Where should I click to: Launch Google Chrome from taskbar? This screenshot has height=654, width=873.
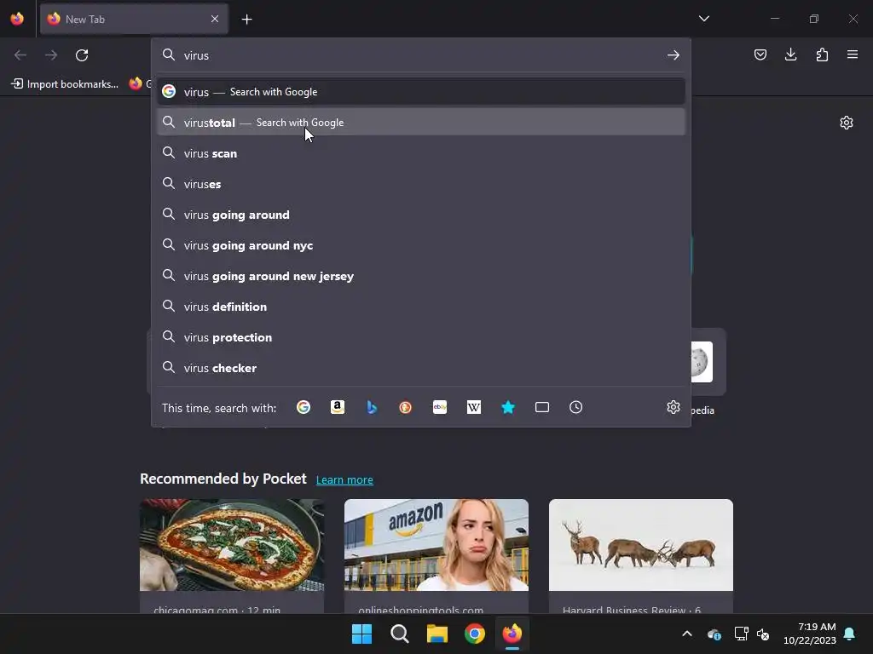475,634
